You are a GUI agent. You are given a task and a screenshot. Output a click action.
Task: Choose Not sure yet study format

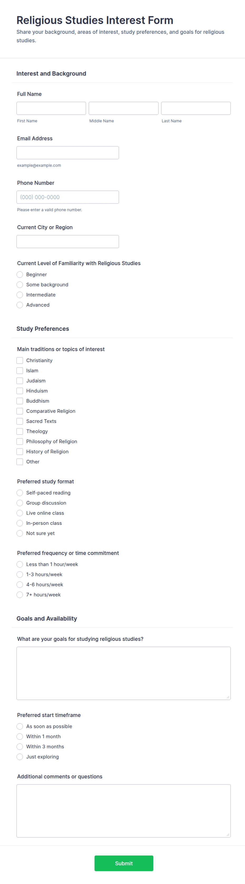tap(20, 533)
